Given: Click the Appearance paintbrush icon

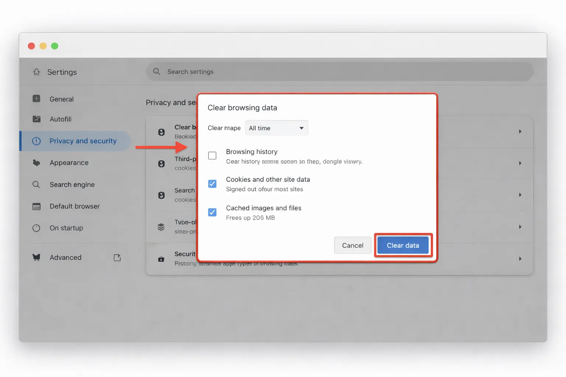Looking at the screenshot, I should pos(36,162).
